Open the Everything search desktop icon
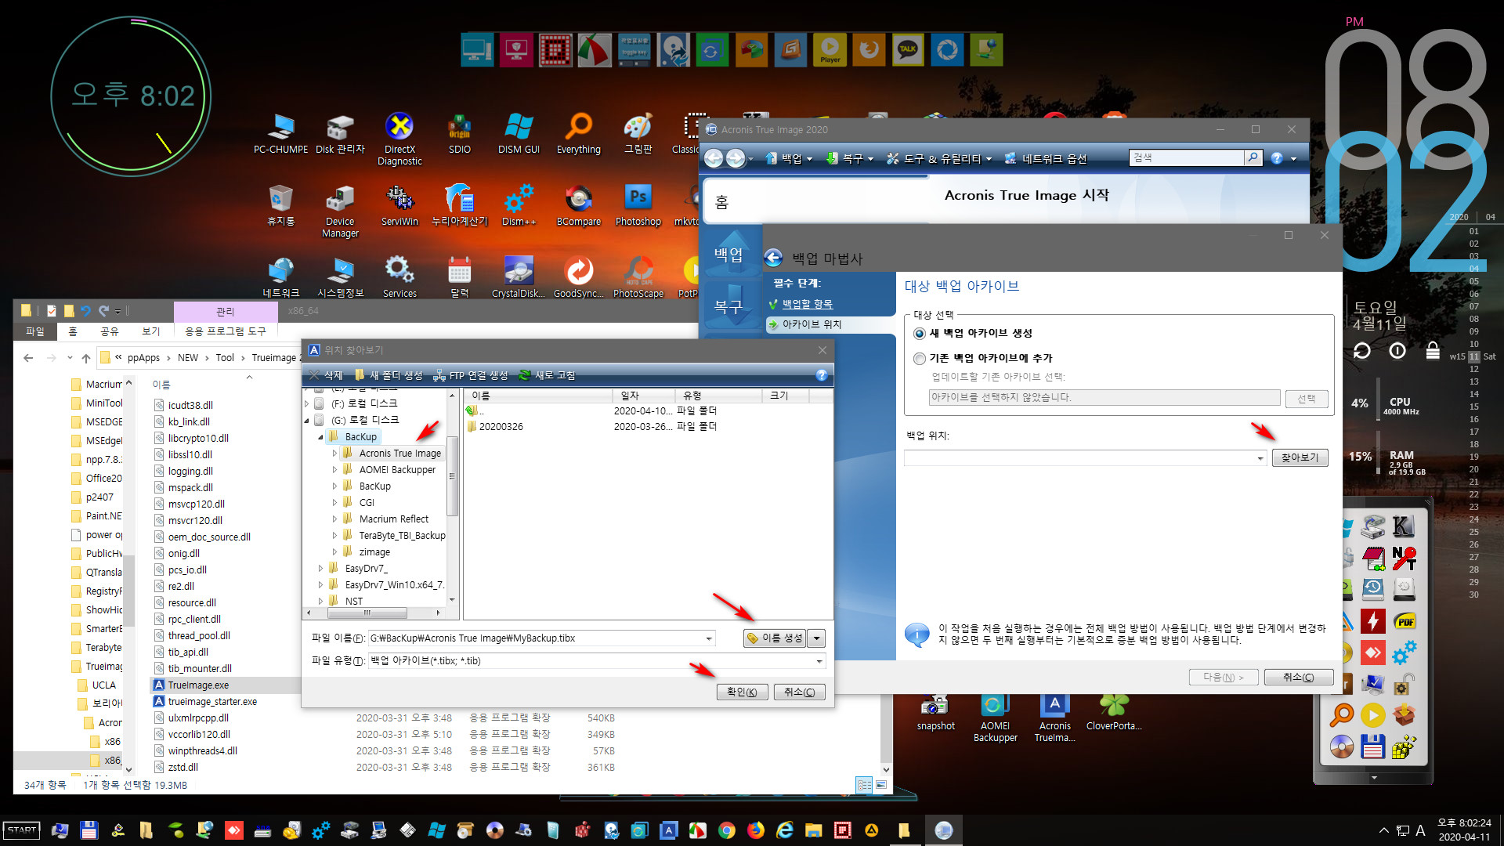1504x846 pixels. [579, 133]
